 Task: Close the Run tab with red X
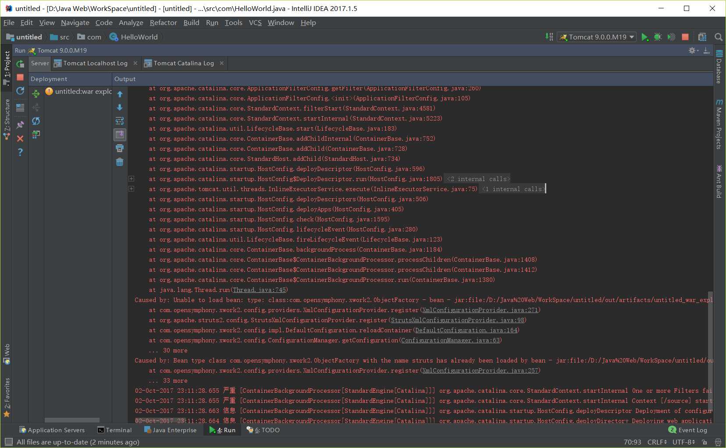(x=20, y=139)
